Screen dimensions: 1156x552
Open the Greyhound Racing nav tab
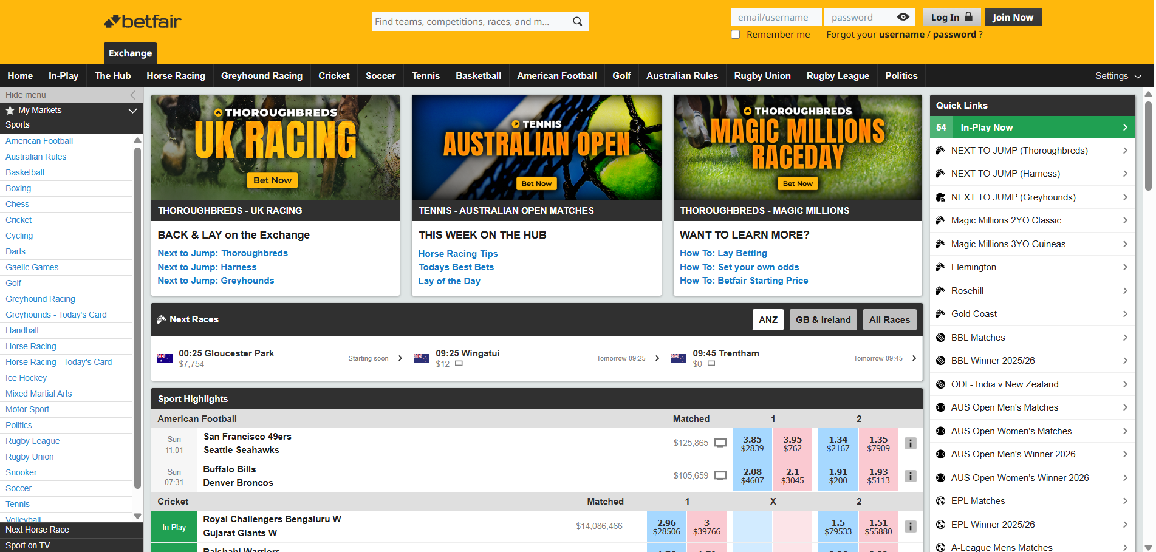[262, 76]
